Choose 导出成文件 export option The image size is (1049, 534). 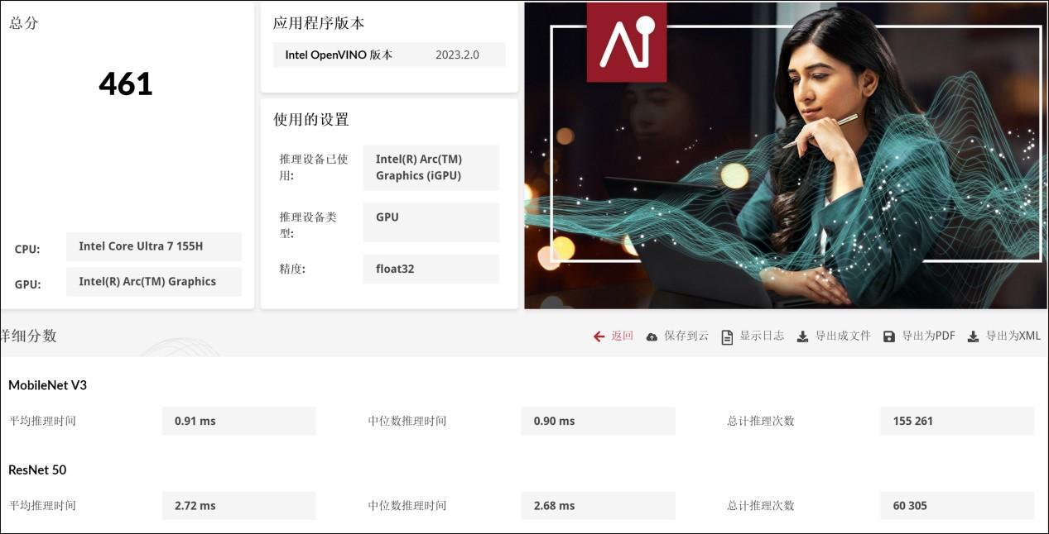[843, 336]
